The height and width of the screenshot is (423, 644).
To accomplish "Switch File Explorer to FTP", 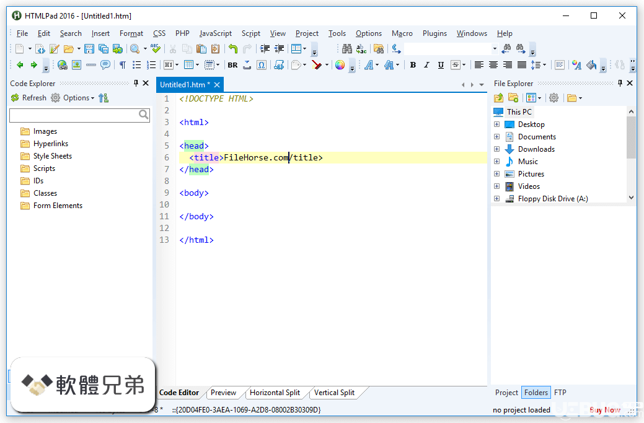I will pyautogui.click(x=560, y=393).
